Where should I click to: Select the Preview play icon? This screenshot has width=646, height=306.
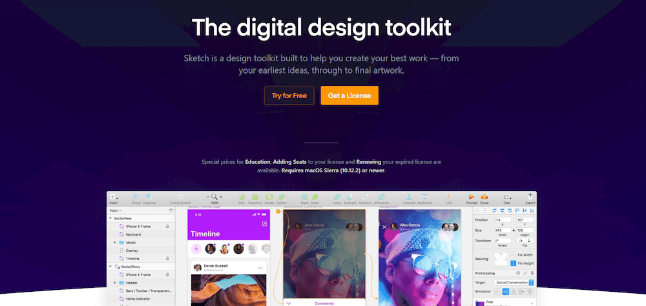pos(472,197)
